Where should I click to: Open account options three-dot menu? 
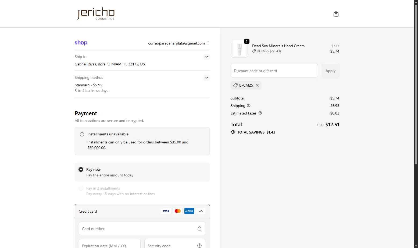tap(208, 43)
